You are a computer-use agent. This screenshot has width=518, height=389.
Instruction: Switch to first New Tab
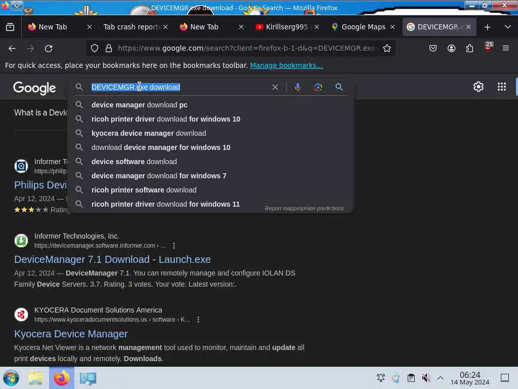53,27
